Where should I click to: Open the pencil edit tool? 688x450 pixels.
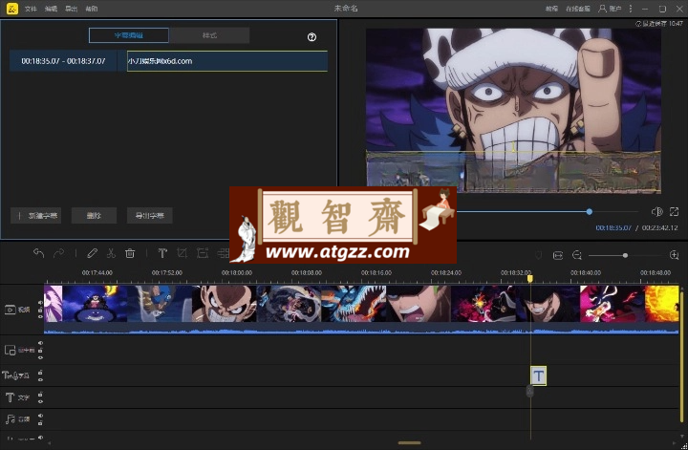pos(92,253)
